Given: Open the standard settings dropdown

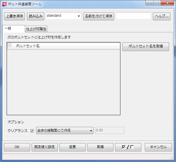Looking at the screenshot, I should click(x=63, y=16).
